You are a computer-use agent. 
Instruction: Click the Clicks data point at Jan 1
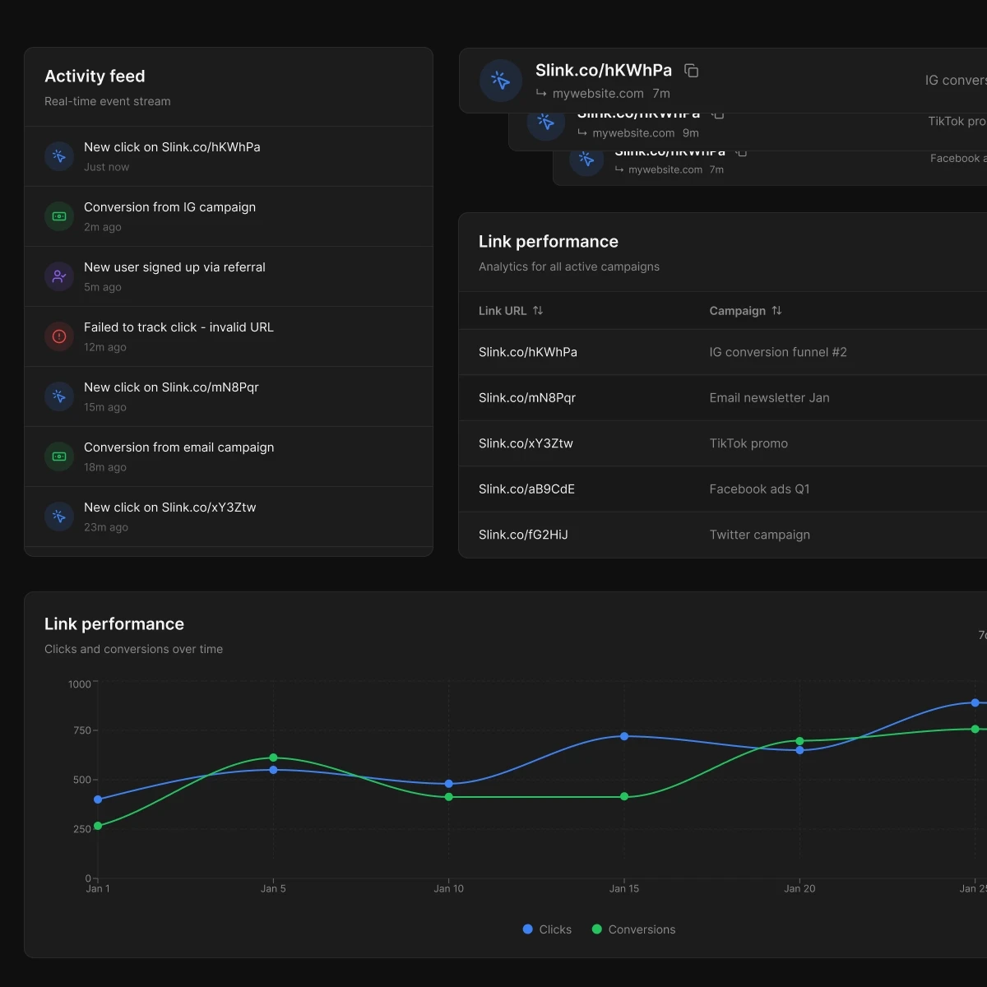[98, 799]
